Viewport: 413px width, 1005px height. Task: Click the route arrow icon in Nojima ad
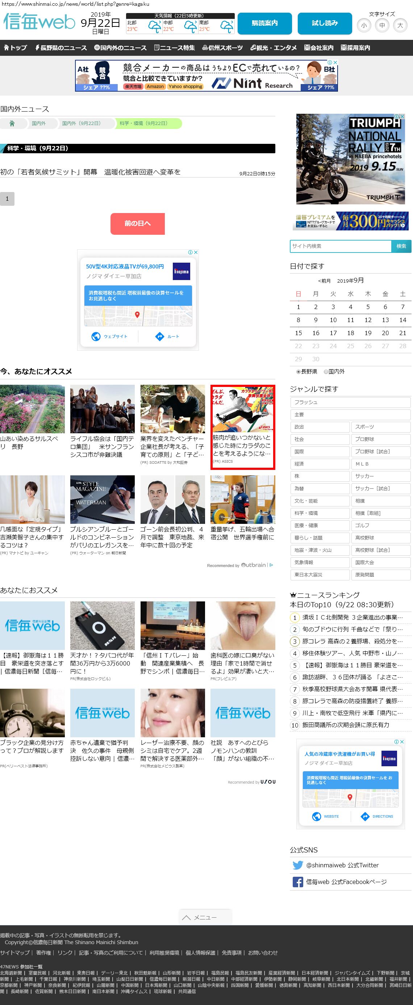coord(159,336)
